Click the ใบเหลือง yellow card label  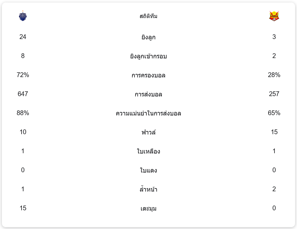pyautogui.click(x=148, y=152)
